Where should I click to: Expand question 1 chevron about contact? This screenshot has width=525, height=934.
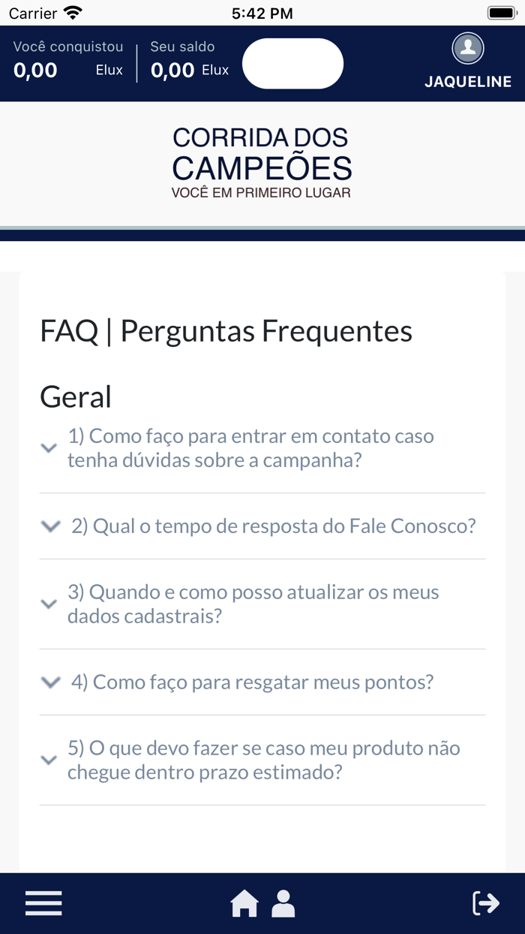[49, 448]
